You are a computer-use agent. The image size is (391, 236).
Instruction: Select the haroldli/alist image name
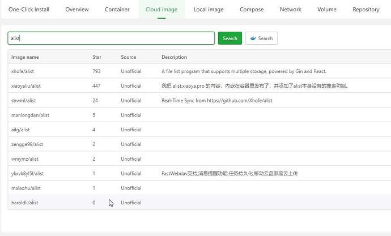pos(25,203)
